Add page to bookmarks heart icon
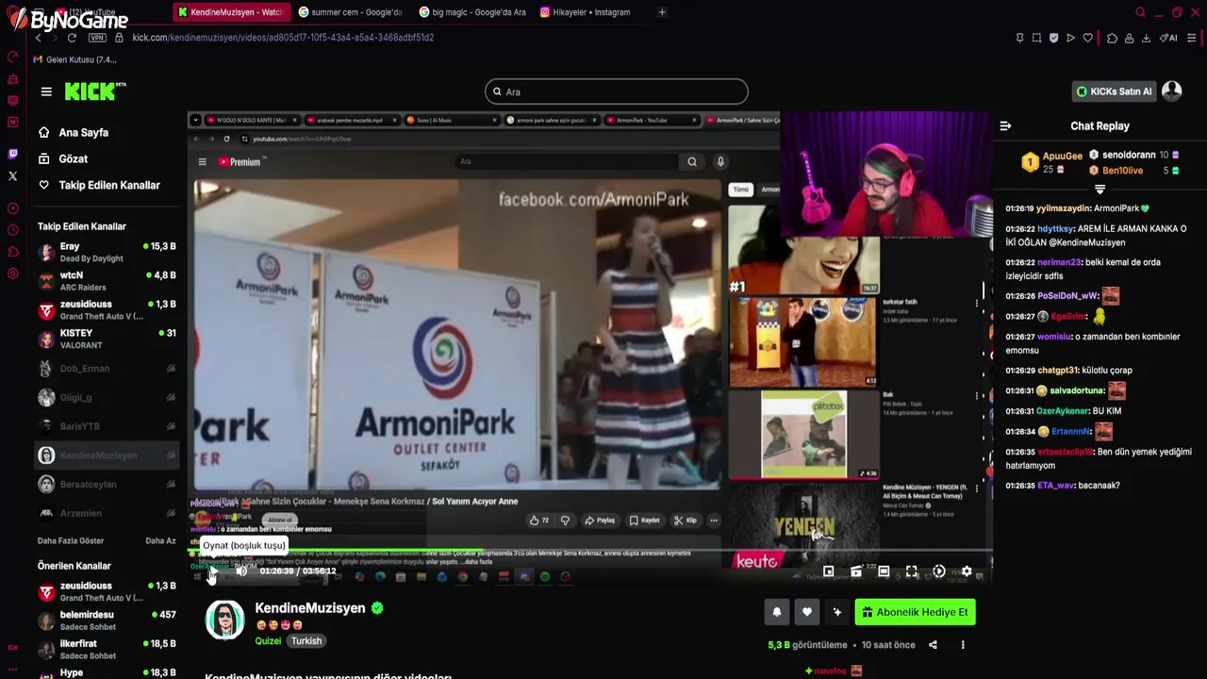 (x=1087, y=38)
